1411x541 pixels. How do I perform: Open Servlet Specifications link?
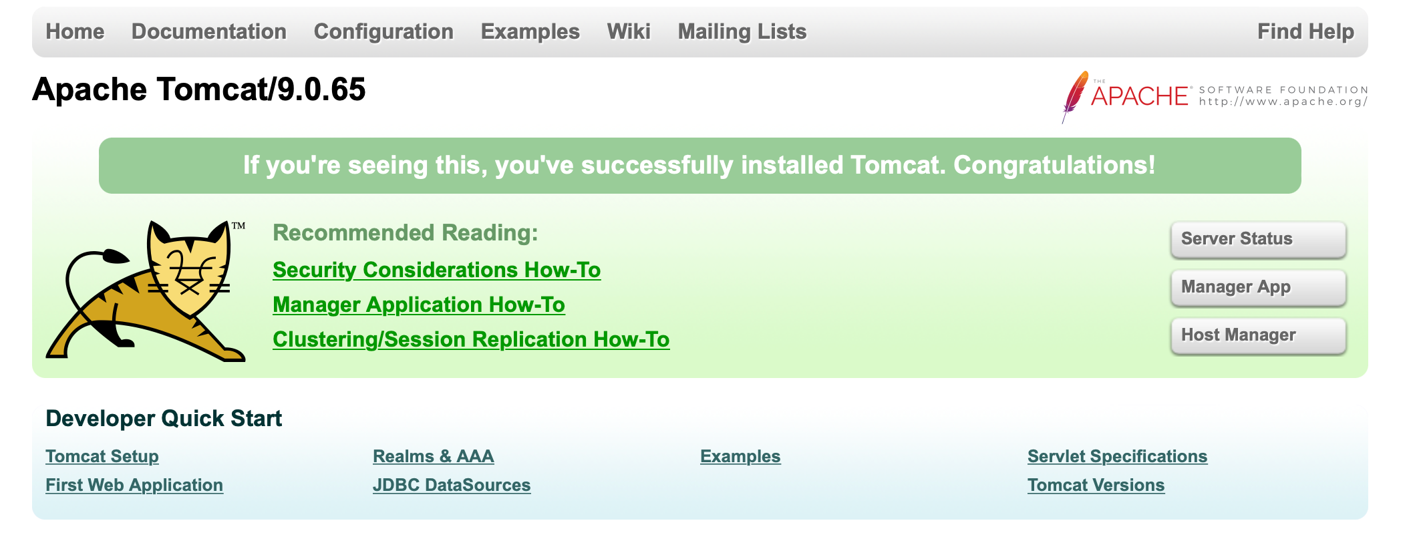pos(1118,456)
